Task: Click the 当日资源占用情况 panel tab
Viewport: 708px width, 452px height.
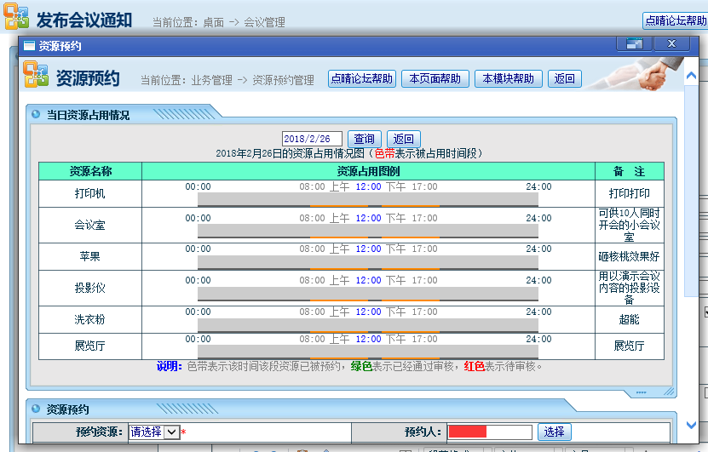Action: pyautogui.click(x=88, y=114)
